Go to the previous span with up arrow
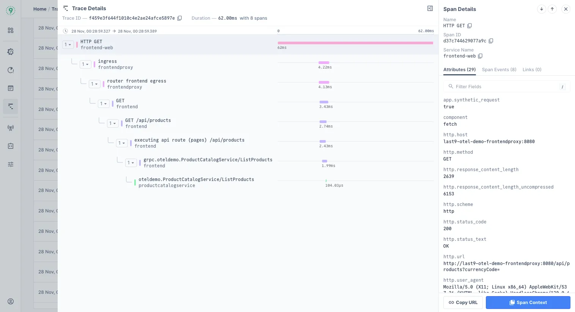575x312 pixels. point(552,9)
